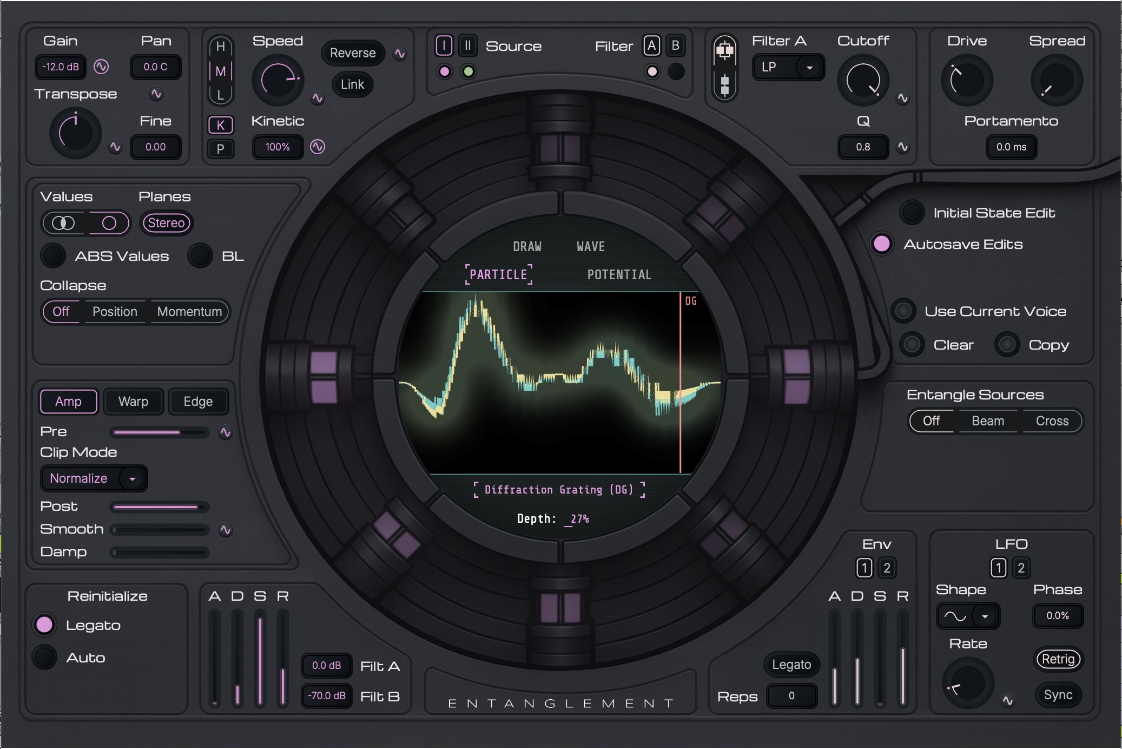Click the Reverse button
This screenshot has width=1122, height=749.
(353, 53)
